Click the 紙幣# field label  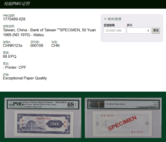pyautogui.click(x=7, y=42)
